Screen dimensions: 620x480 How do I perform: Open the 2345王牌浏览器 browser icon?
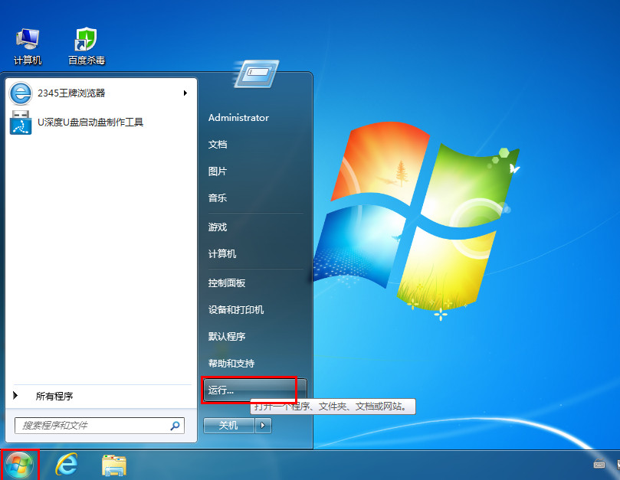tap(21, 93)
